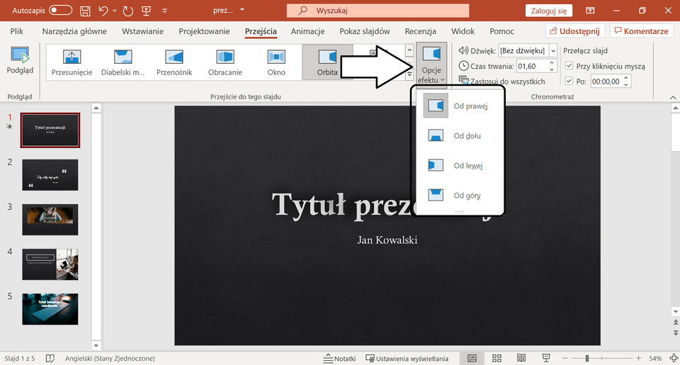This screenshot has height=365, width=680.
Task: Select the Obracanie transition
Action: click(x=225, y=62)
